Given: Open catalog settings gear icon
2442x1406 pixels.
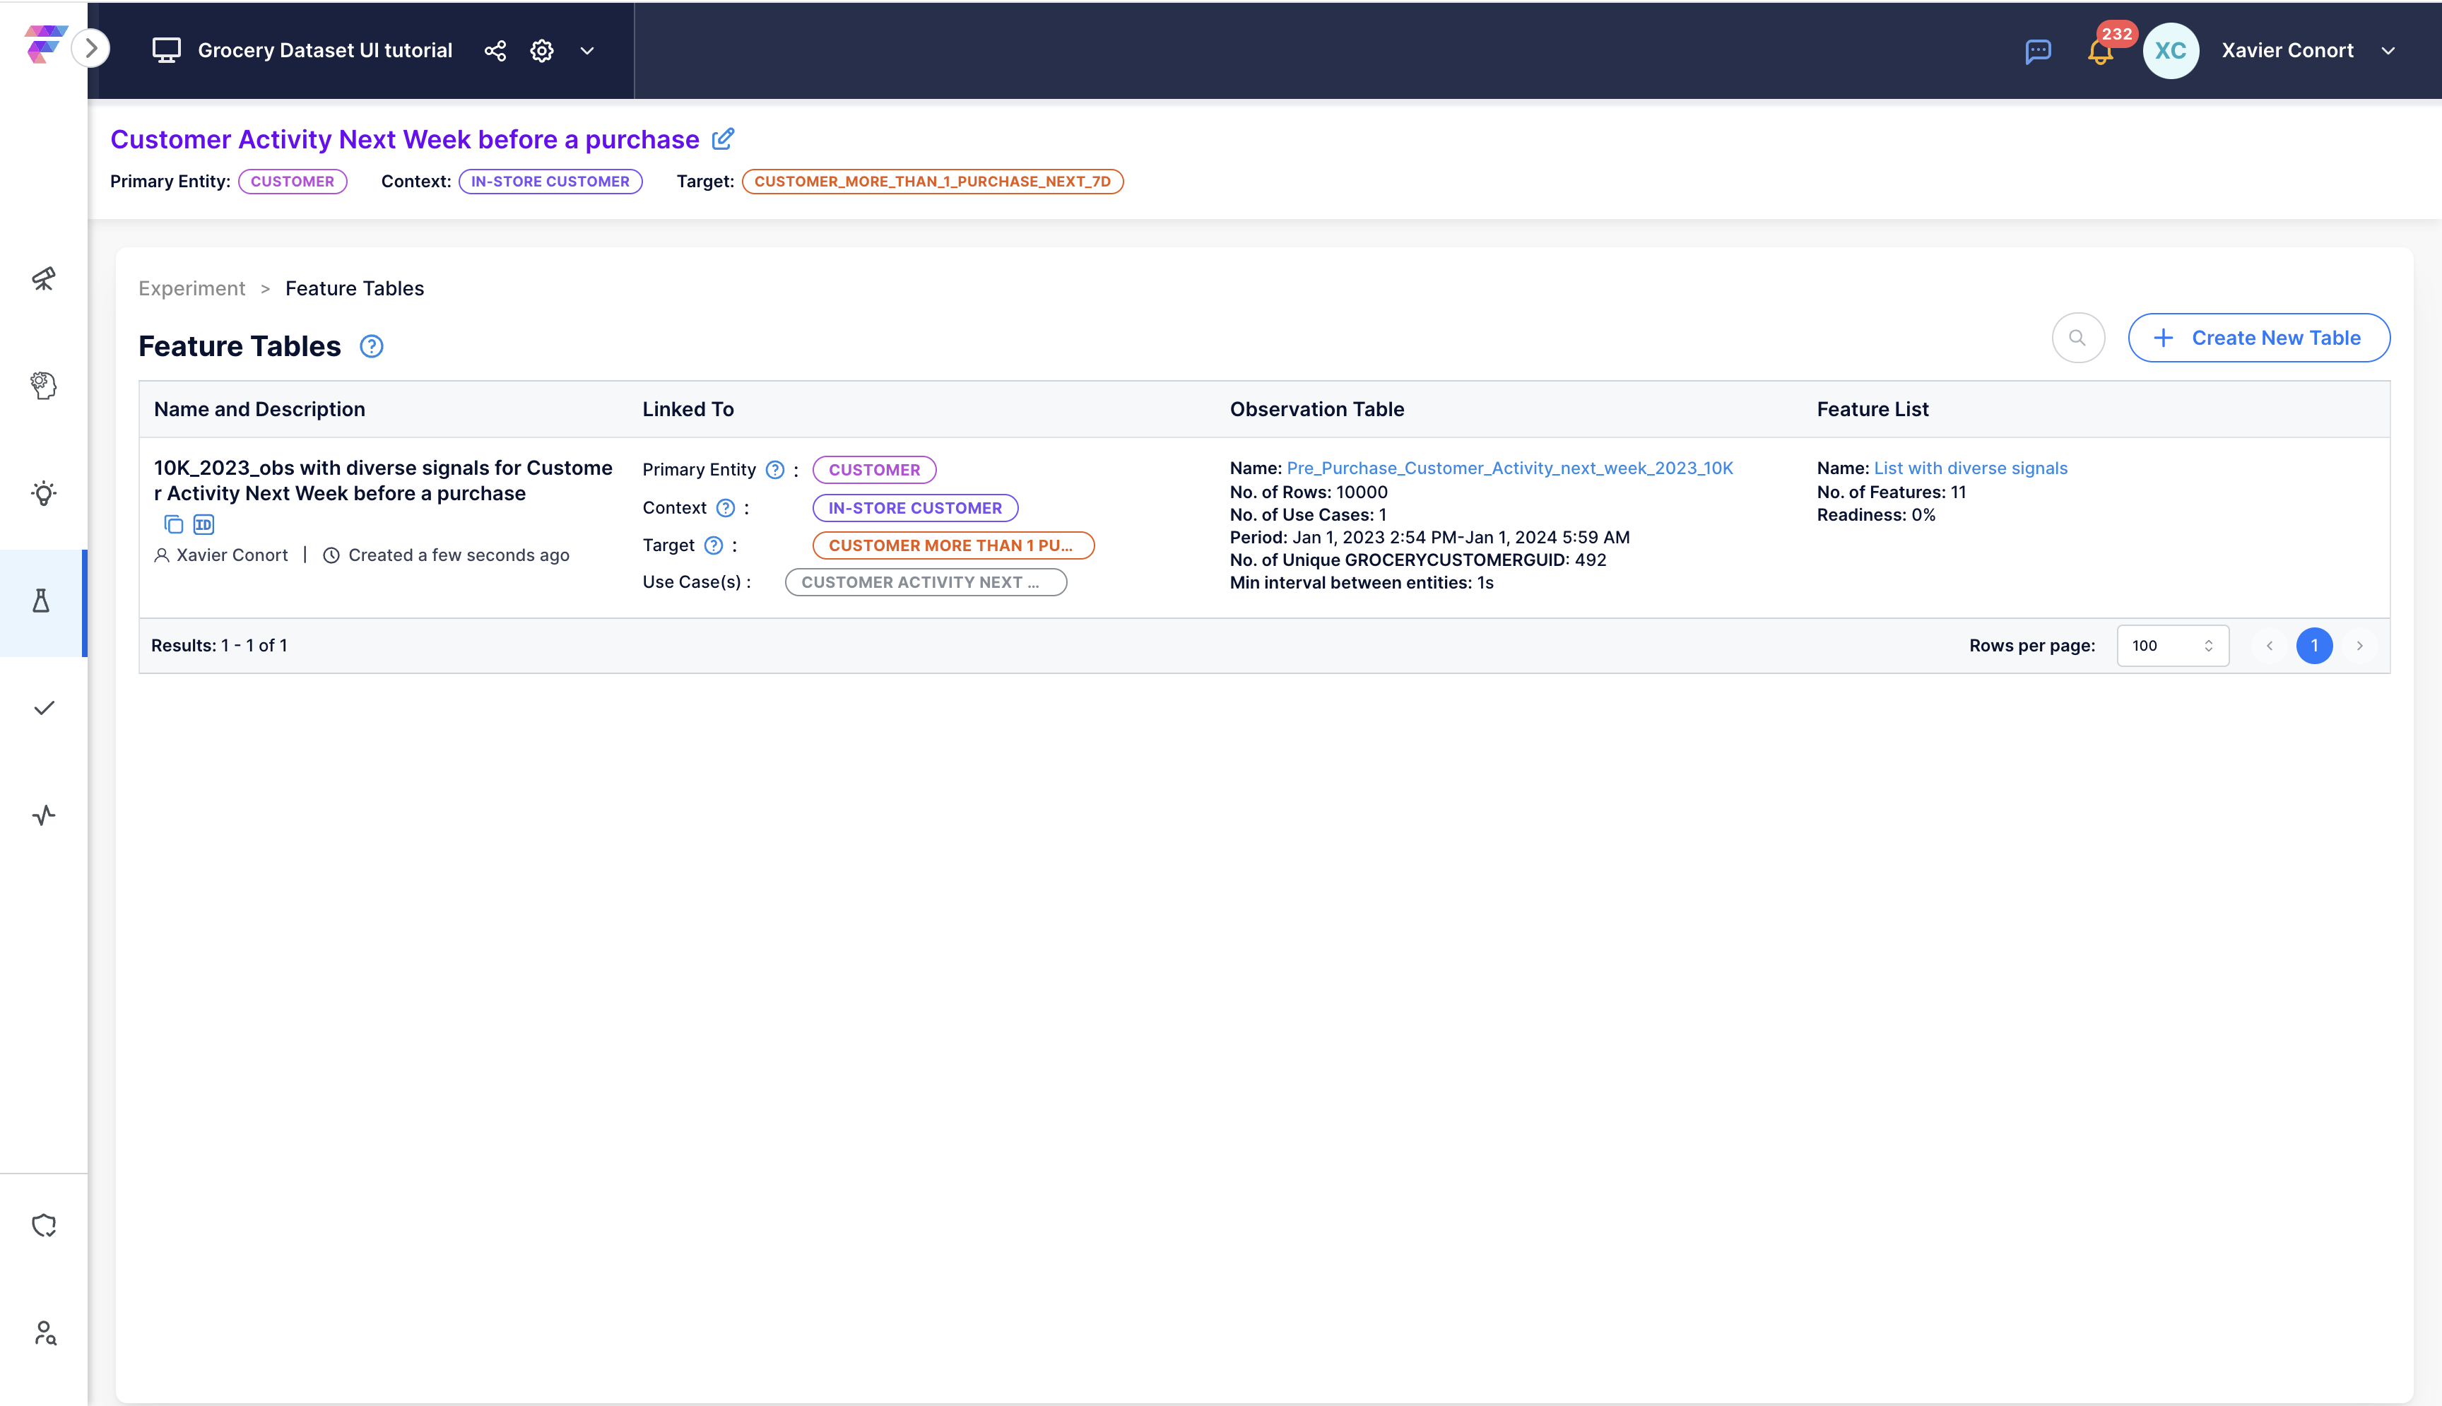Looking at the screenshot, I should pyautogui.click(x=543, y=50).
